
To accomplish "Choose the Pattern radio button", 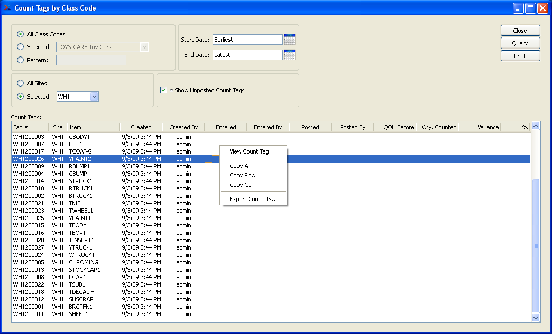I will (21, 60).
